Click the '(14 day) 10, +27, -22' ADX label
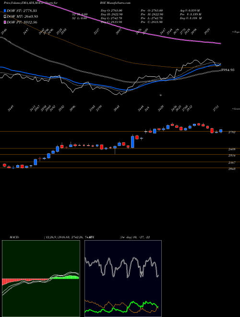 click(134, 237)
